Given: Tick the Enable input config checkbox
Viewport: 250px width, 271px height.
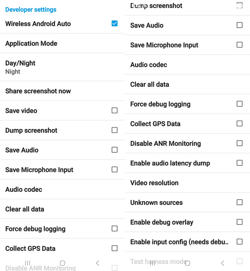Looking at the screenshot, I should click(x=239, y=242).
